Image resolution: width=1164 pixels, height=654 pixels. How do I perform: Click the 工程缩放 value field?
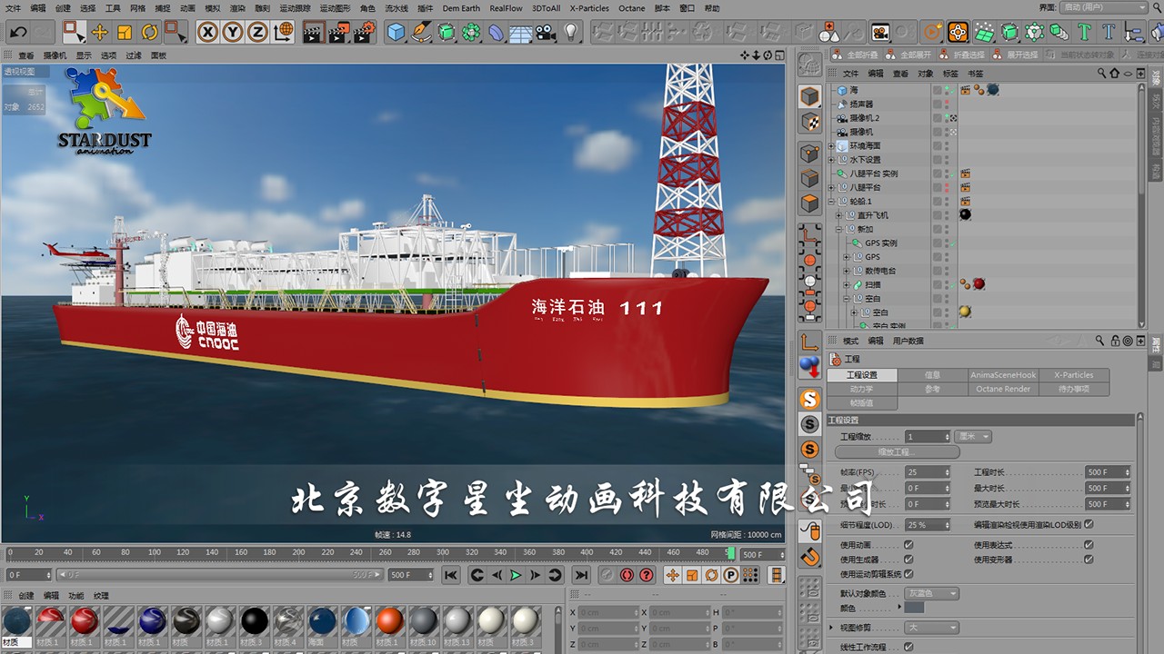click(928, 437)
